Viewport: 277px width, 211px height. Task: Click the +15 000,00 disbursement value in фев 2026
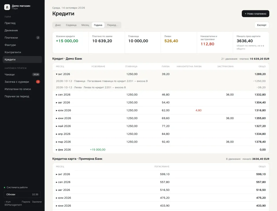pos(98,149)
